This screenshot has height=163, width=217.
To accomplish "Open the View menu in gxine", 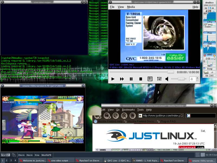I will point(121,7).
